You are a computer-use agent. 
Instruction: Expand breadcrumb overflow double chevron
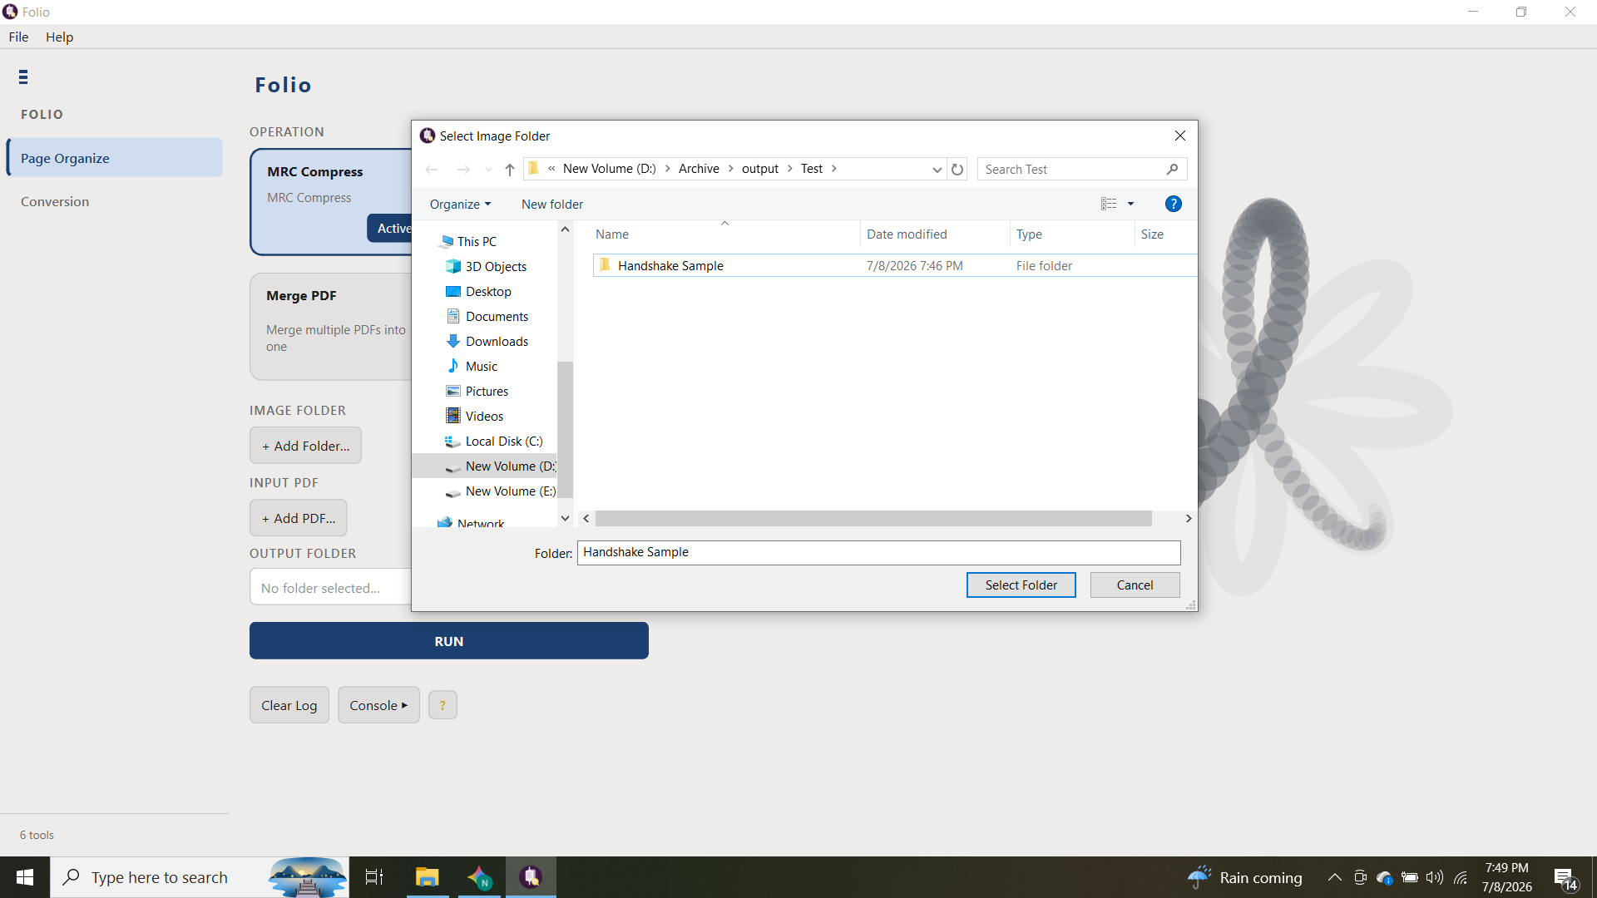click(x=551, y=169)
